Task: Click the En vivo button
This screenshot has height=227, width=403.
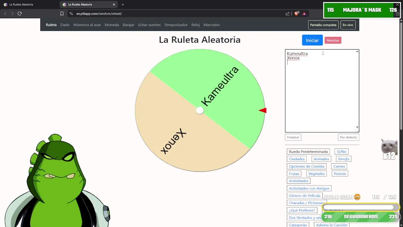Action: pos(348,25)
